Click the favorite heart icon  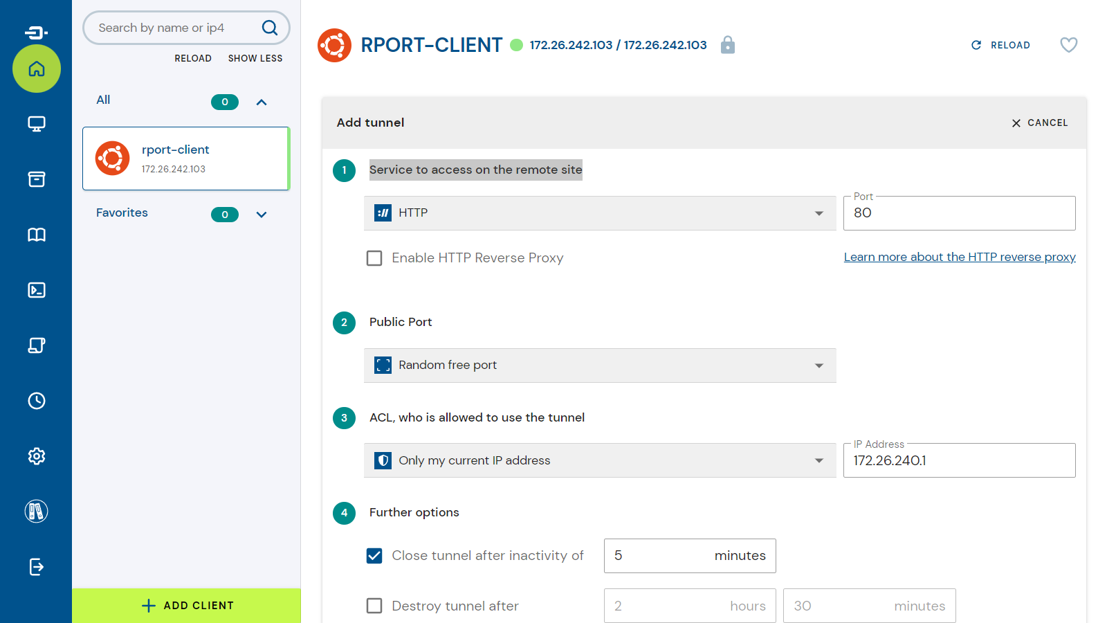1068,45
